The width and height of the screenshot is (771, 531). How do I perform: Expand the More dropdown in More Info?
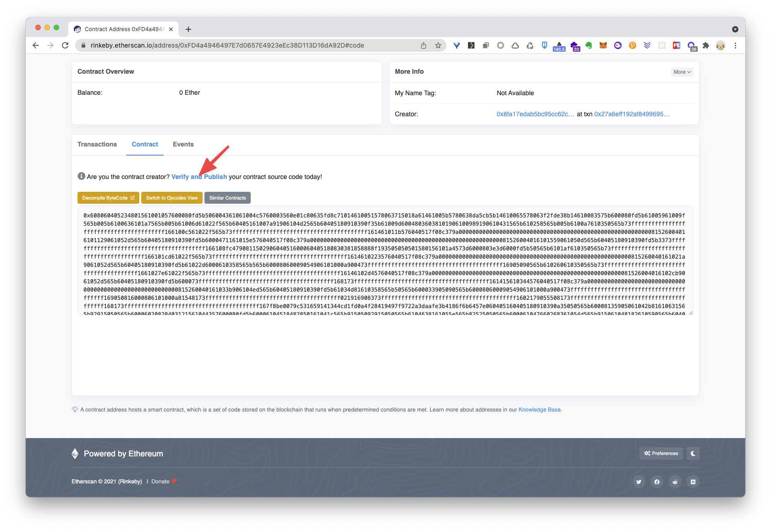pyautogui.click(x=682, y=72)
